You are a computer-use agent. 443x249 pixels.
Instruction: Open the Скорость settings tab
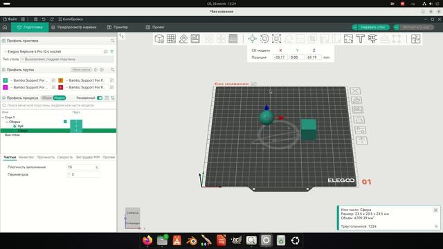coord(65,157)
